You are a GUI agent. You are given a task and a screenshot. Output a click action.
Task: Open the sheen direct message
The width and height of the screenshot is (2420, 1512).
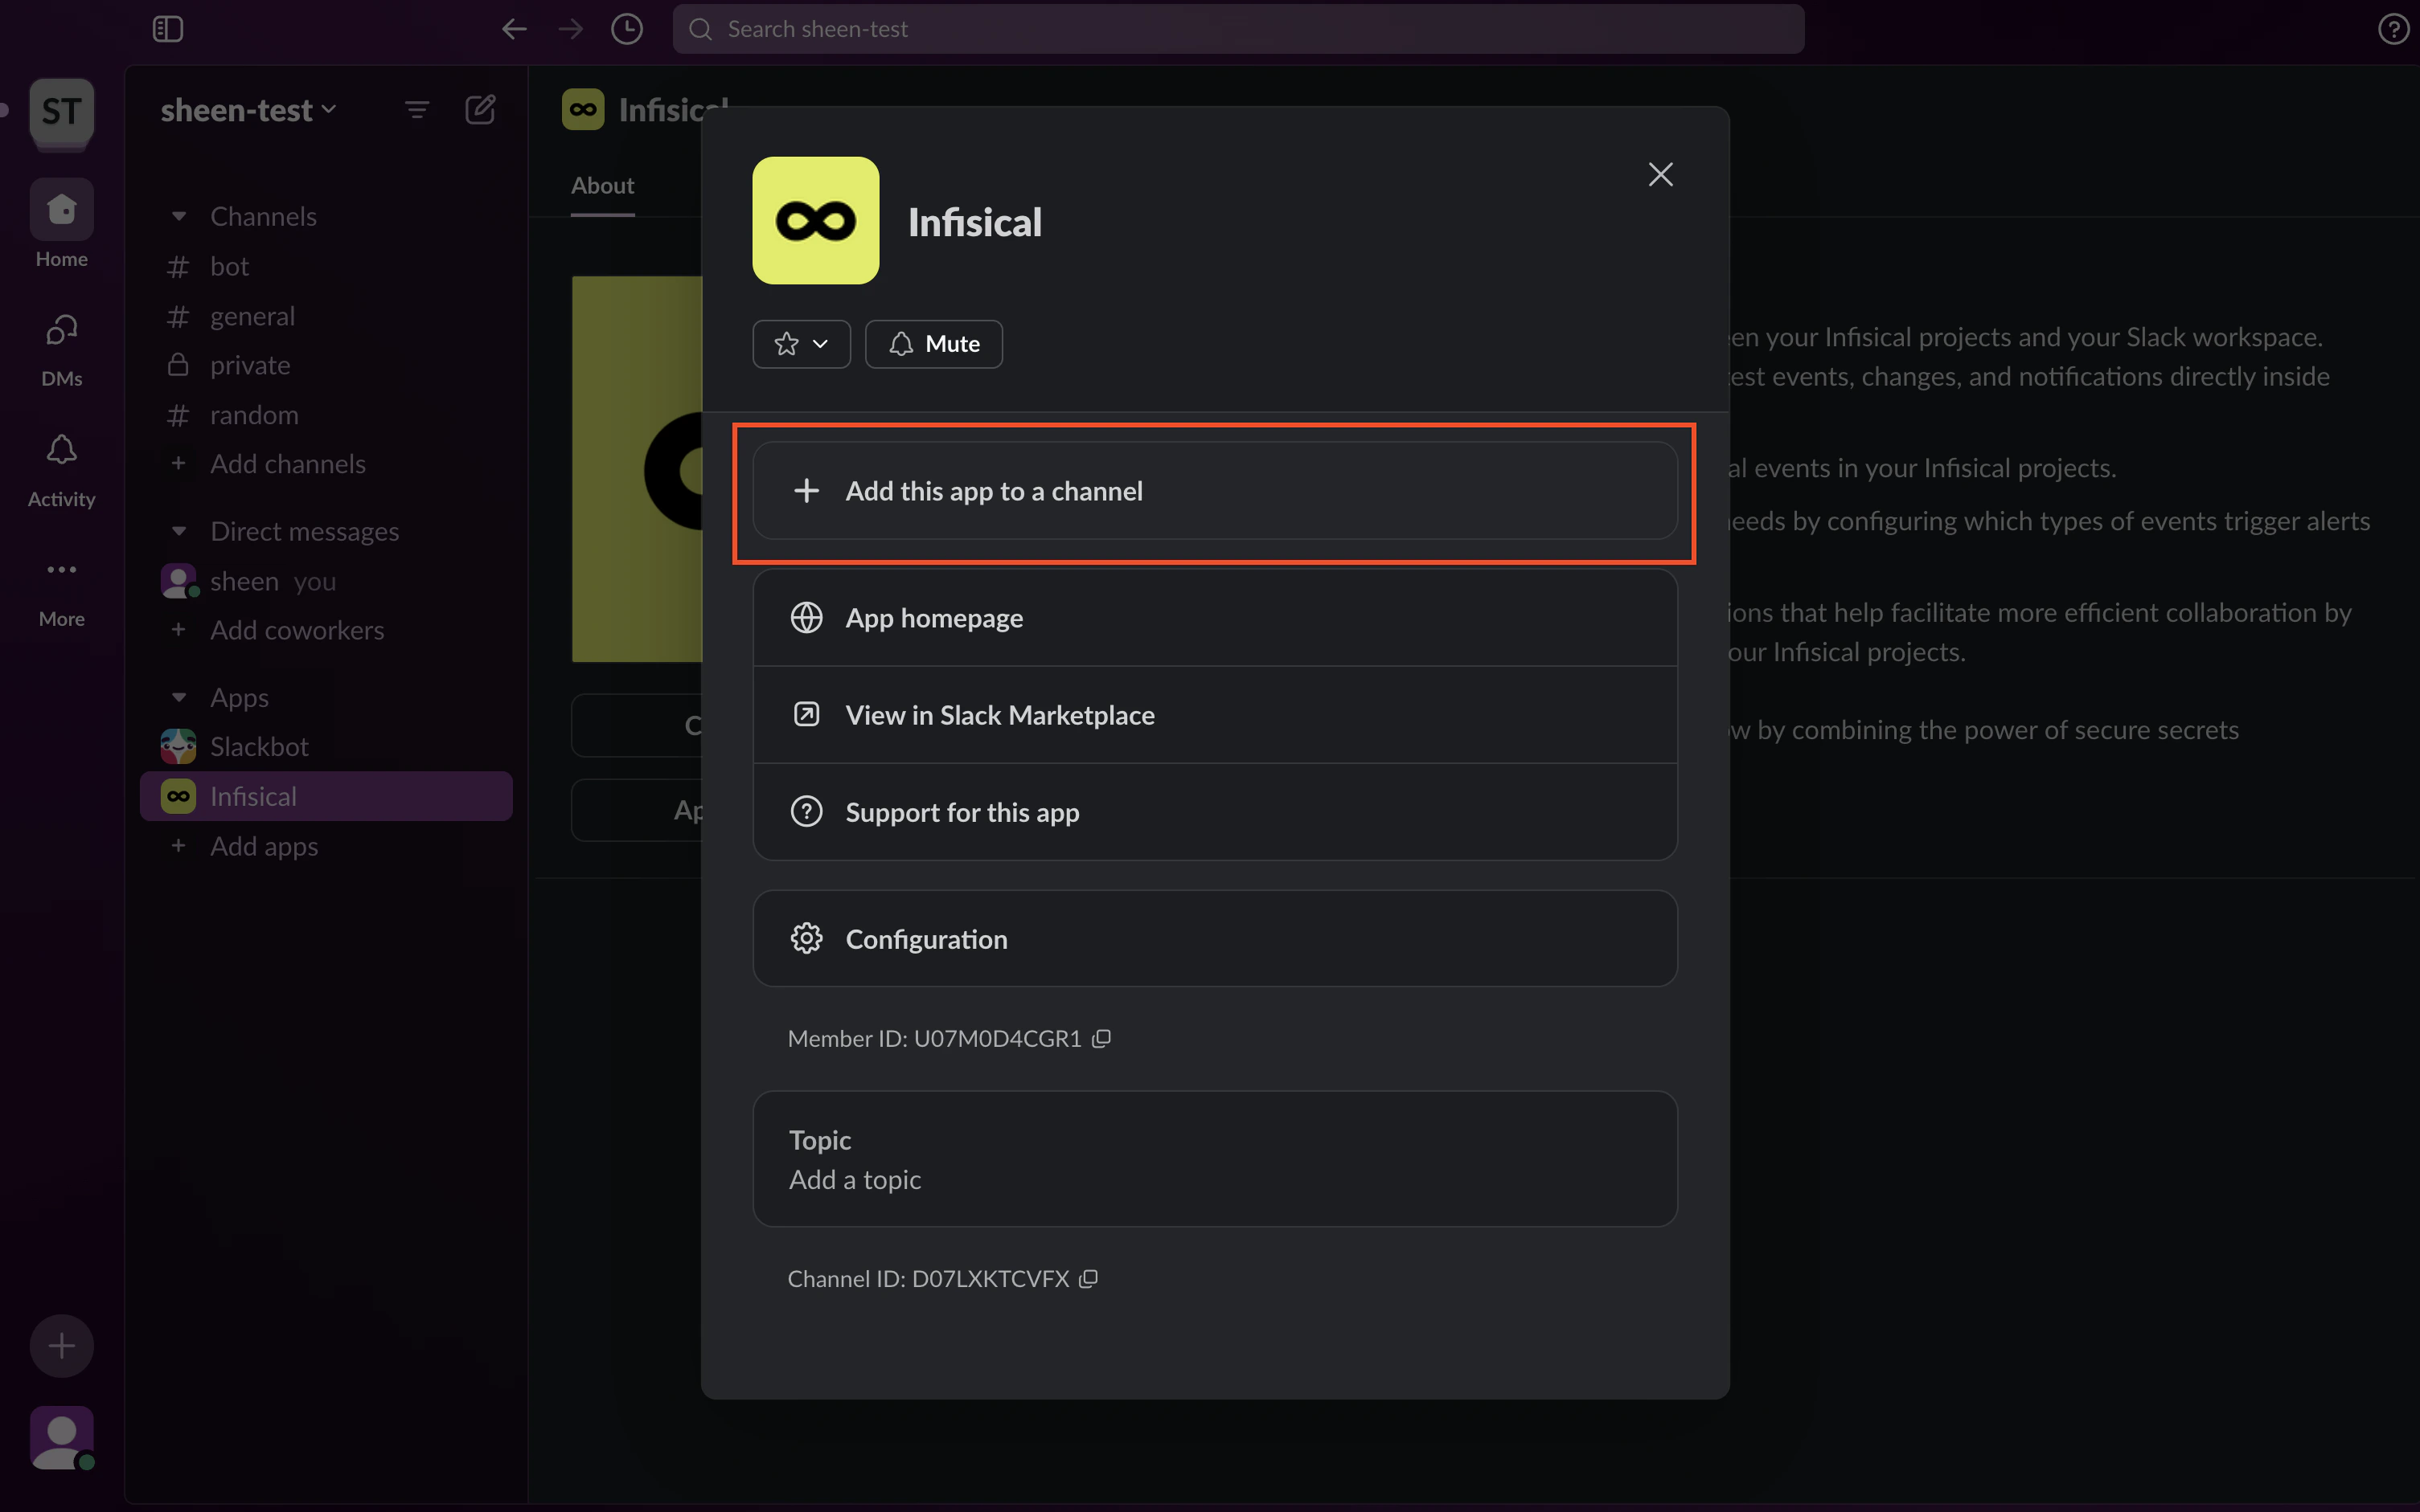tap(326, 581)
